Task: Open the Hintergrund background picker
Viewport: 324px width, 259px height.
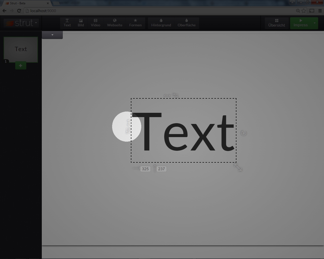Action: [161, 23]
